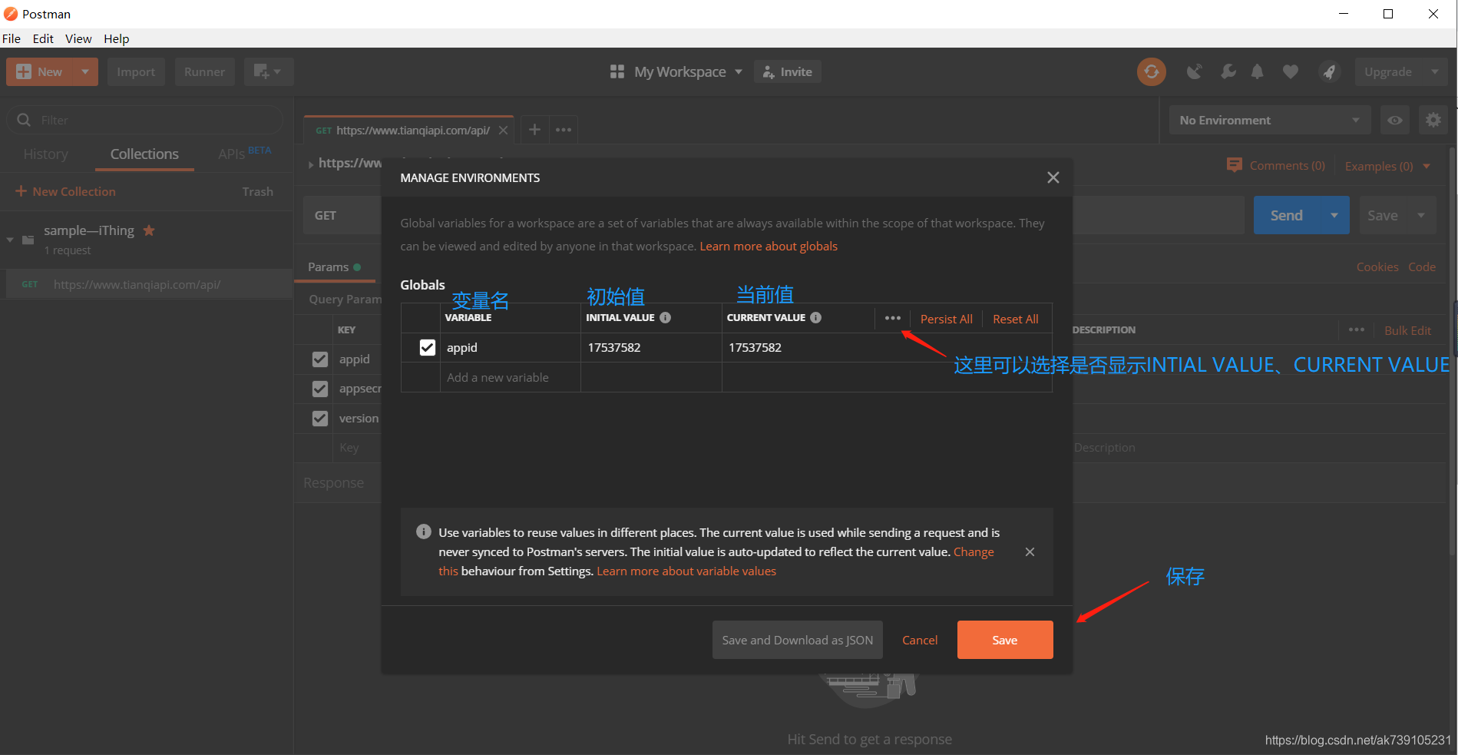Open the Upgrade dropdown arrow

[1434, 72]
